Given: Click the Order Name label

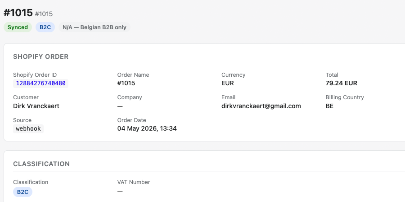Looking at the screenshot, I should 133,75.
